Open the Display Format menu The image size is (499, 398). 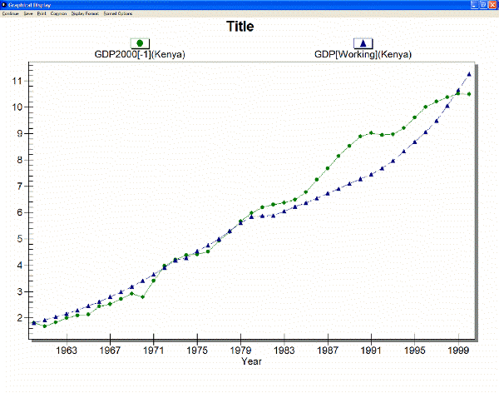pyautogui.click(x=85, y=14)
